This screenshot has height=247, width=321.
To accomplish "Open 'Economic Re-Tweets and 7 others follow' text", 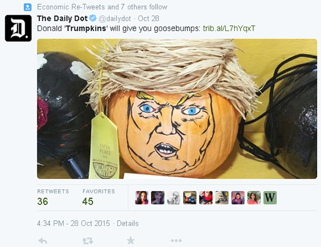I will click(102, 7).
